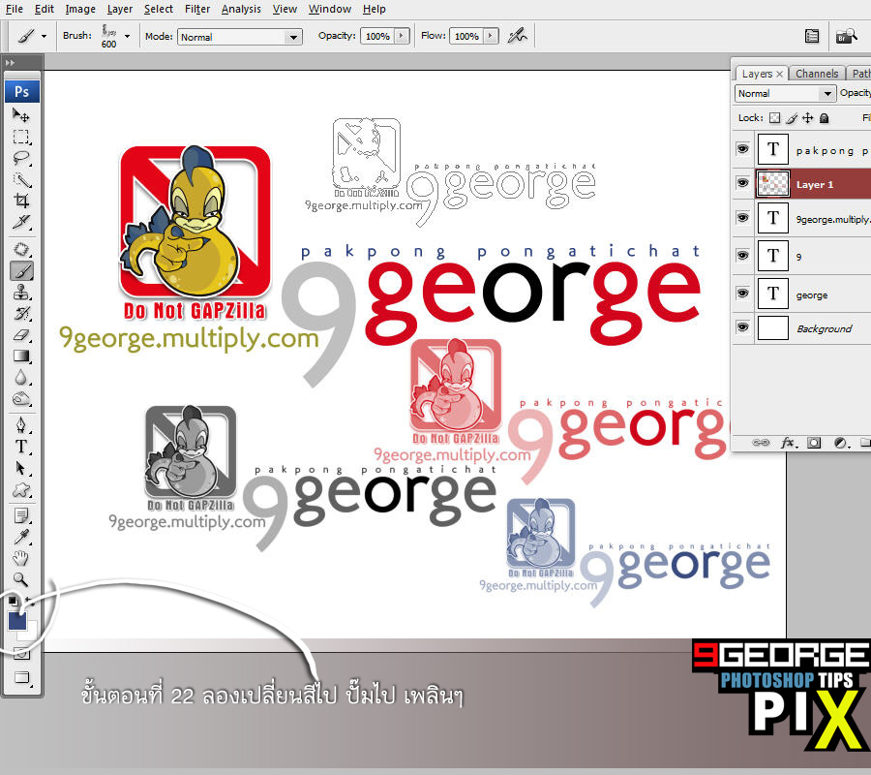Reset default foreground and background colors

pos(13,601)
